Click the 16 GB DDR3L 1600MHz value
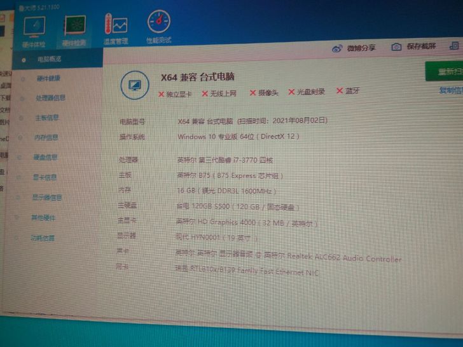The image size is (463, 347). 226,191
